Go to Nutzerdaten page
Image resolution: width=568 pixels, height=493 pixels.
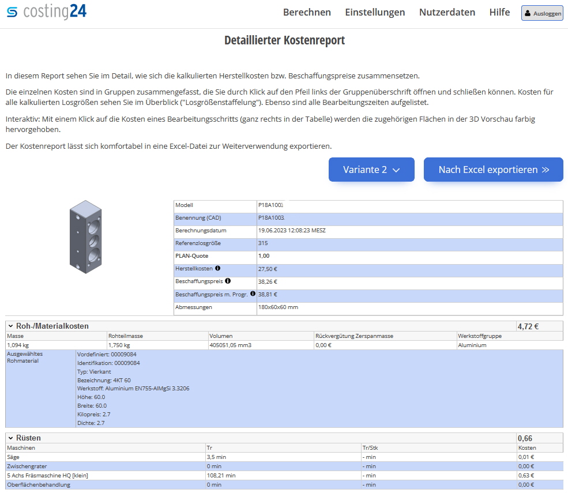(x=447, y=12)
